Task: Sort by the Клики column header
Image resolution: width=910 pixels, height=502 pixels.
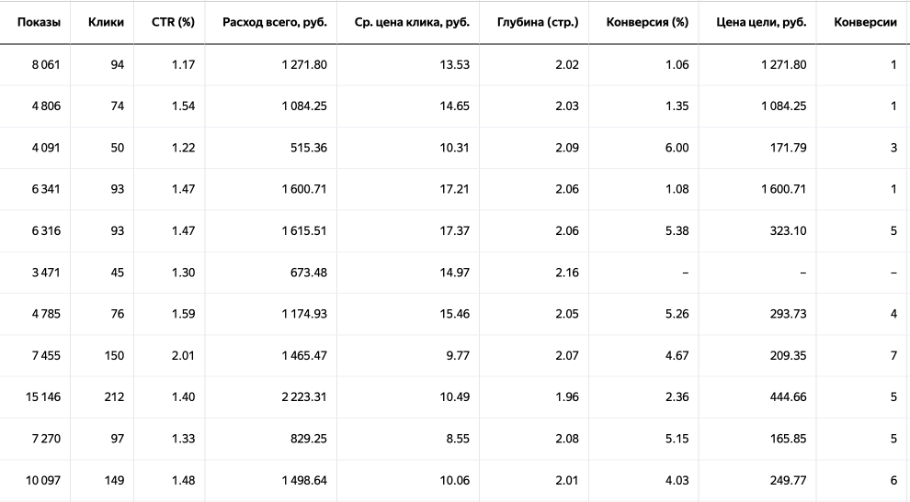Action: (106, 23)
